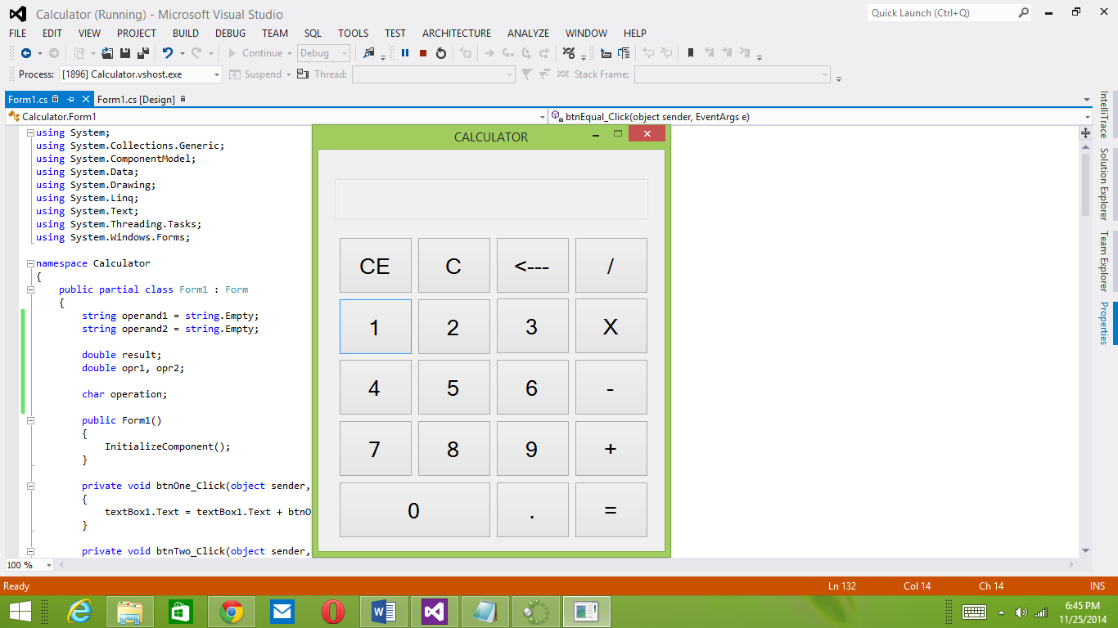Toggle a bookmark on the current line
1118x628 pixels.
pos(692,52)
